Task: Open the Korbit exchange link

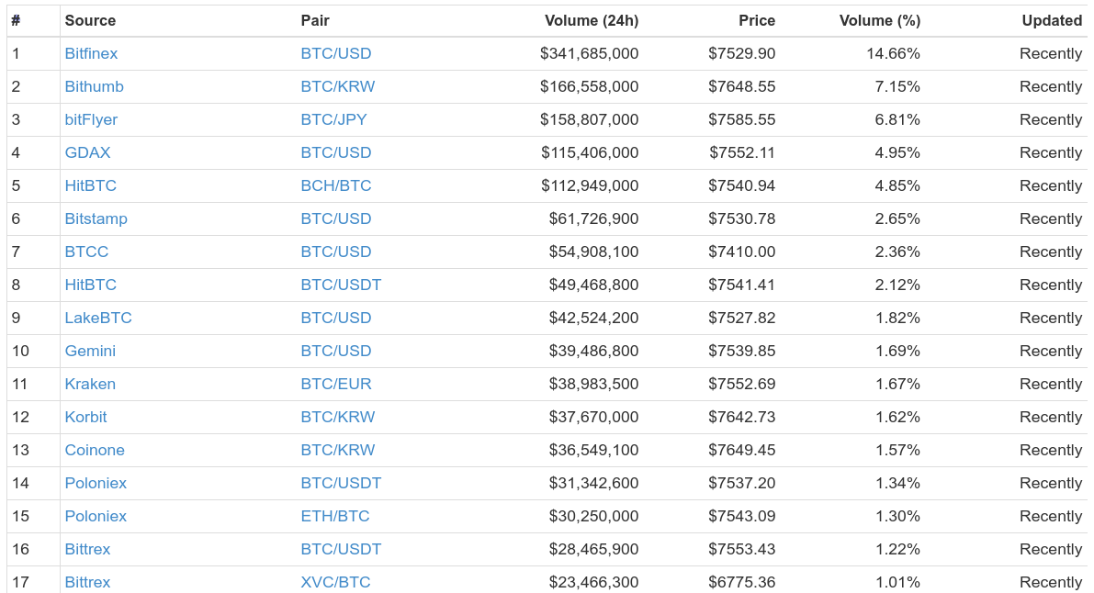Action: point(85,417)
